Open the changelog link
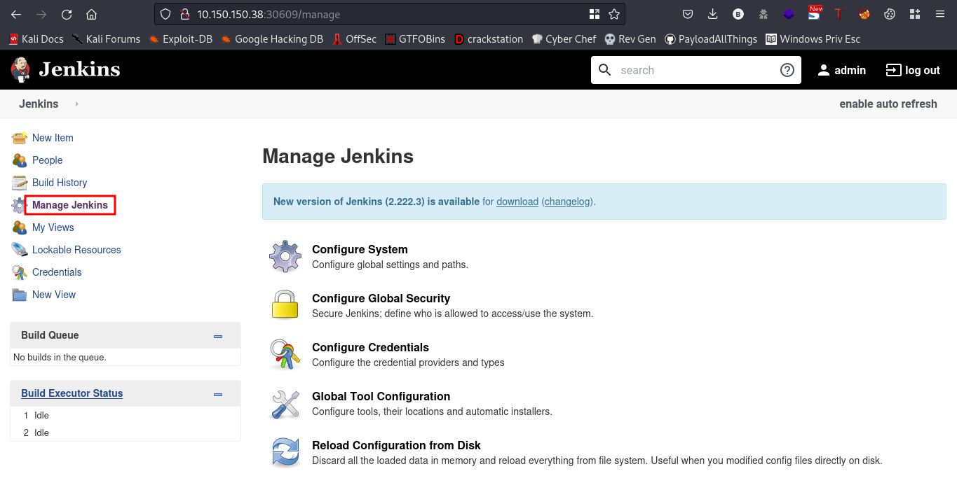Viewport: 957px width, 485px height. 566,202
